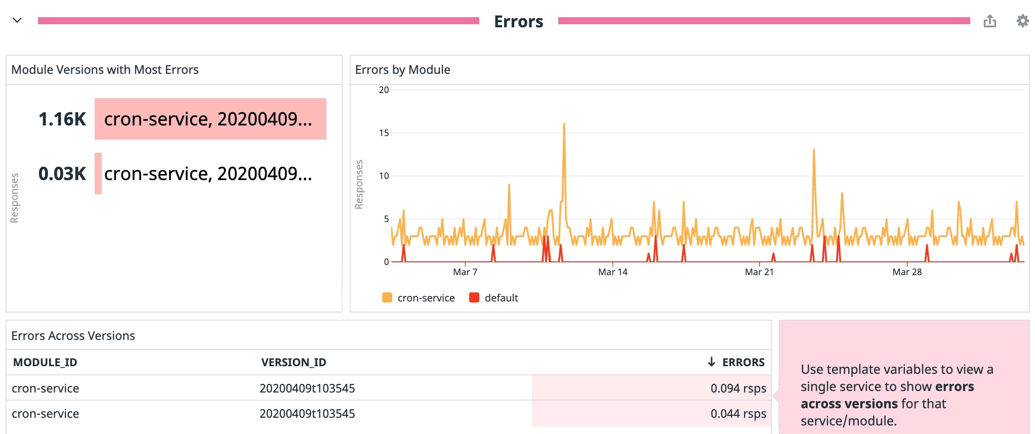The height and width of the screenshot is (434, 1035).
Task: Collapse the Errors group with the chevron
Action: point(17,21)
